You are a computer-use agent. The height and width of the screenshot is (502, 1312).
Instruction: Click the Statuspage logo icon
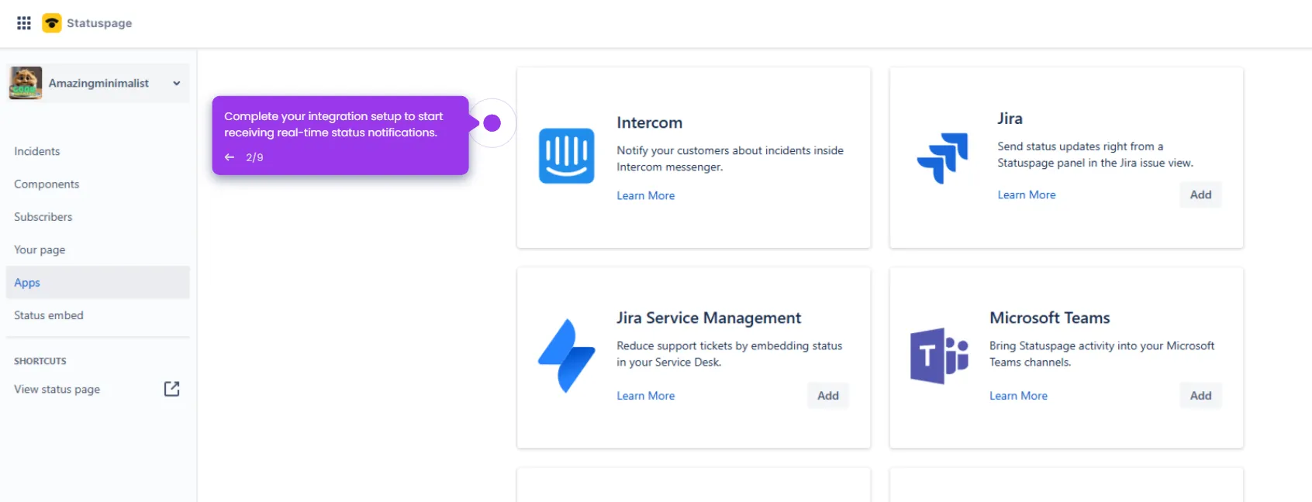(x=52, y=23)
